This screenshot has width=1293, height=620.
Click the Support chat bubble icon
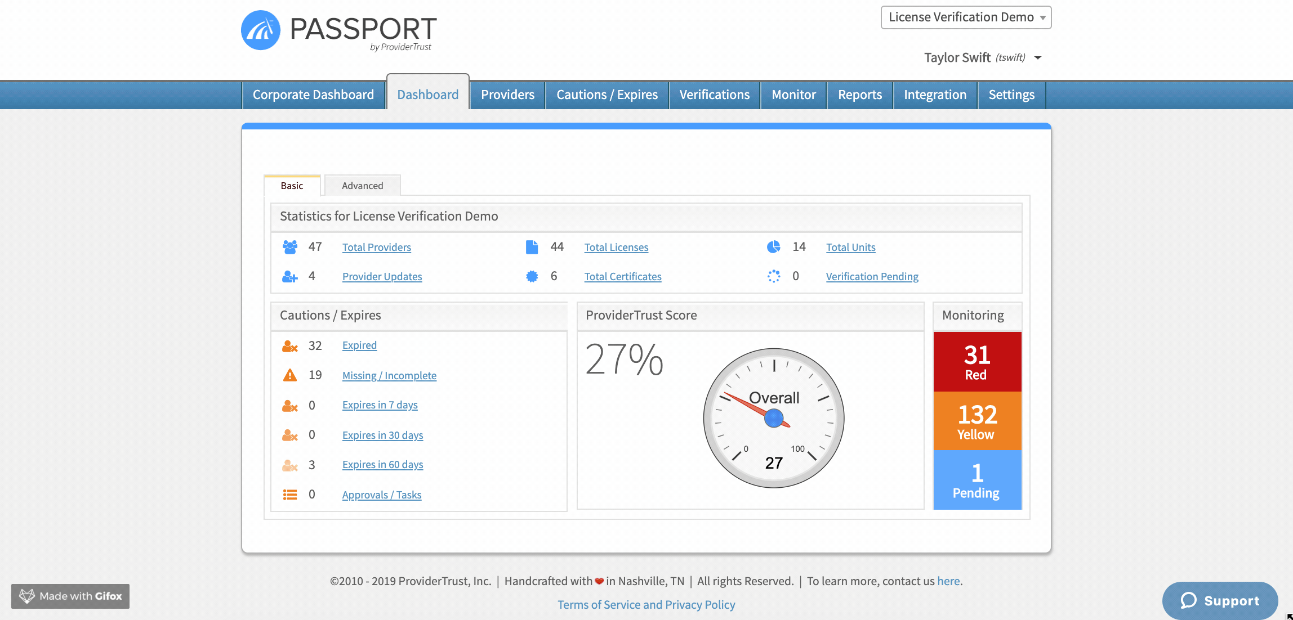[x=1188, y=600]
